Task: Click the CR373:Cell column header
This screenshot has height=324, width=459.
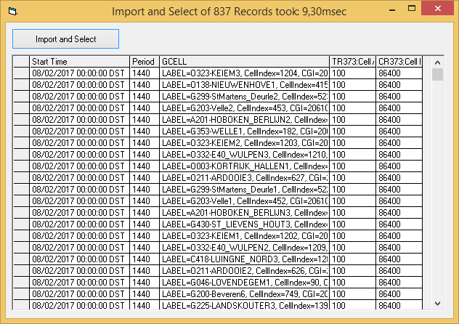Action: click(399, 62)
